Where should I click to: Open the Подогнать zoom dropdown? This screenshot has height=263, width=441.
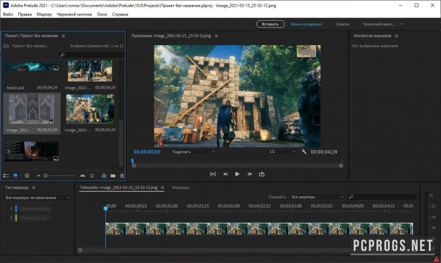pyautogui.click(x=193, y=151)
